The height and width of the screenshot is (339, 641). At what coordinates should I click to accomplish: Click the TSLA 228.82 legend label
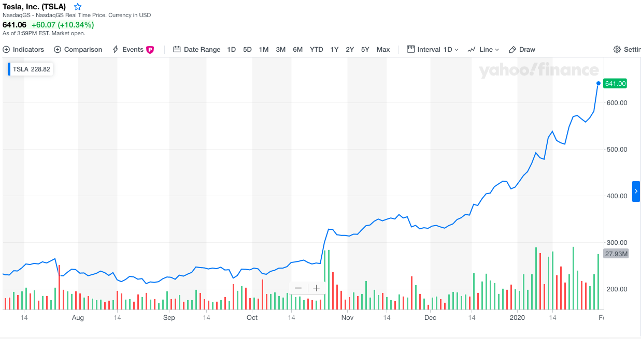click(31, 69)
